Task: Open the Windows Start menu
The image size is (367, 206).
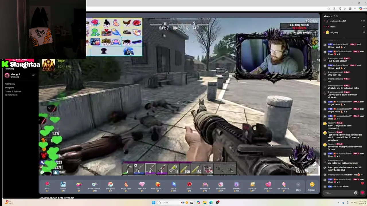Action: [x=154, y=203]
